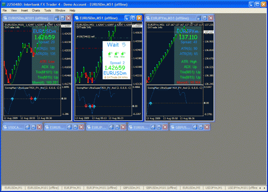Viewport: 268px width, 192px height.
Task: Click the minimized GBPUS chart icon
Action: coord(172,127)
